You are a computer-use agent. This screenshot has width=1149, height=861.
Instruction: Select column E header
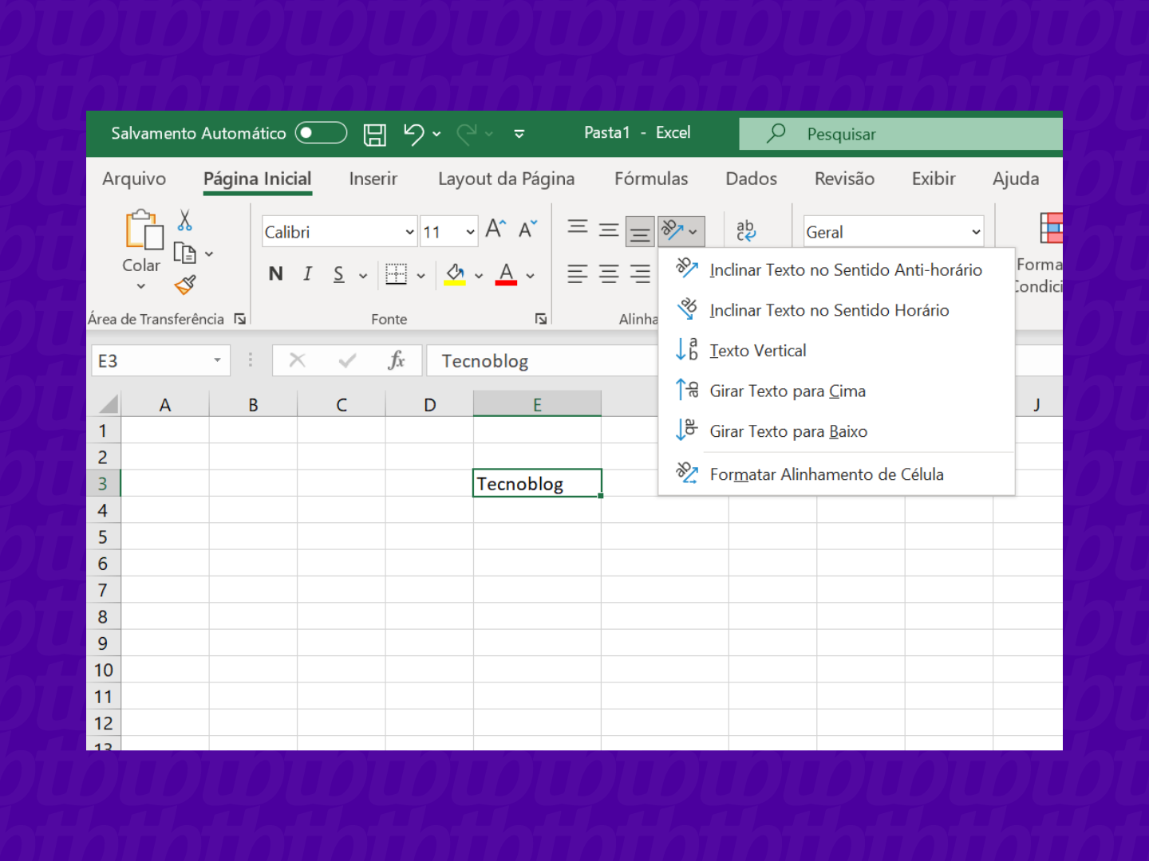click(x=537, y=404)
